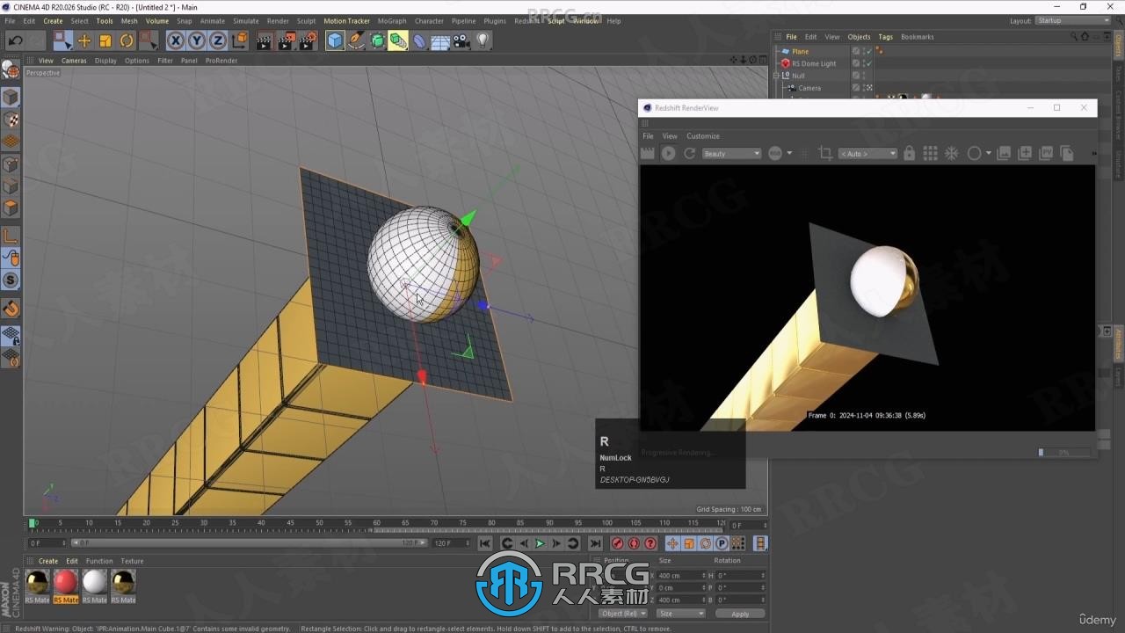This screenshot has height=633, width=1125.
Task: Click the Undo arrow icon
Action: click(x=15, y=40)
